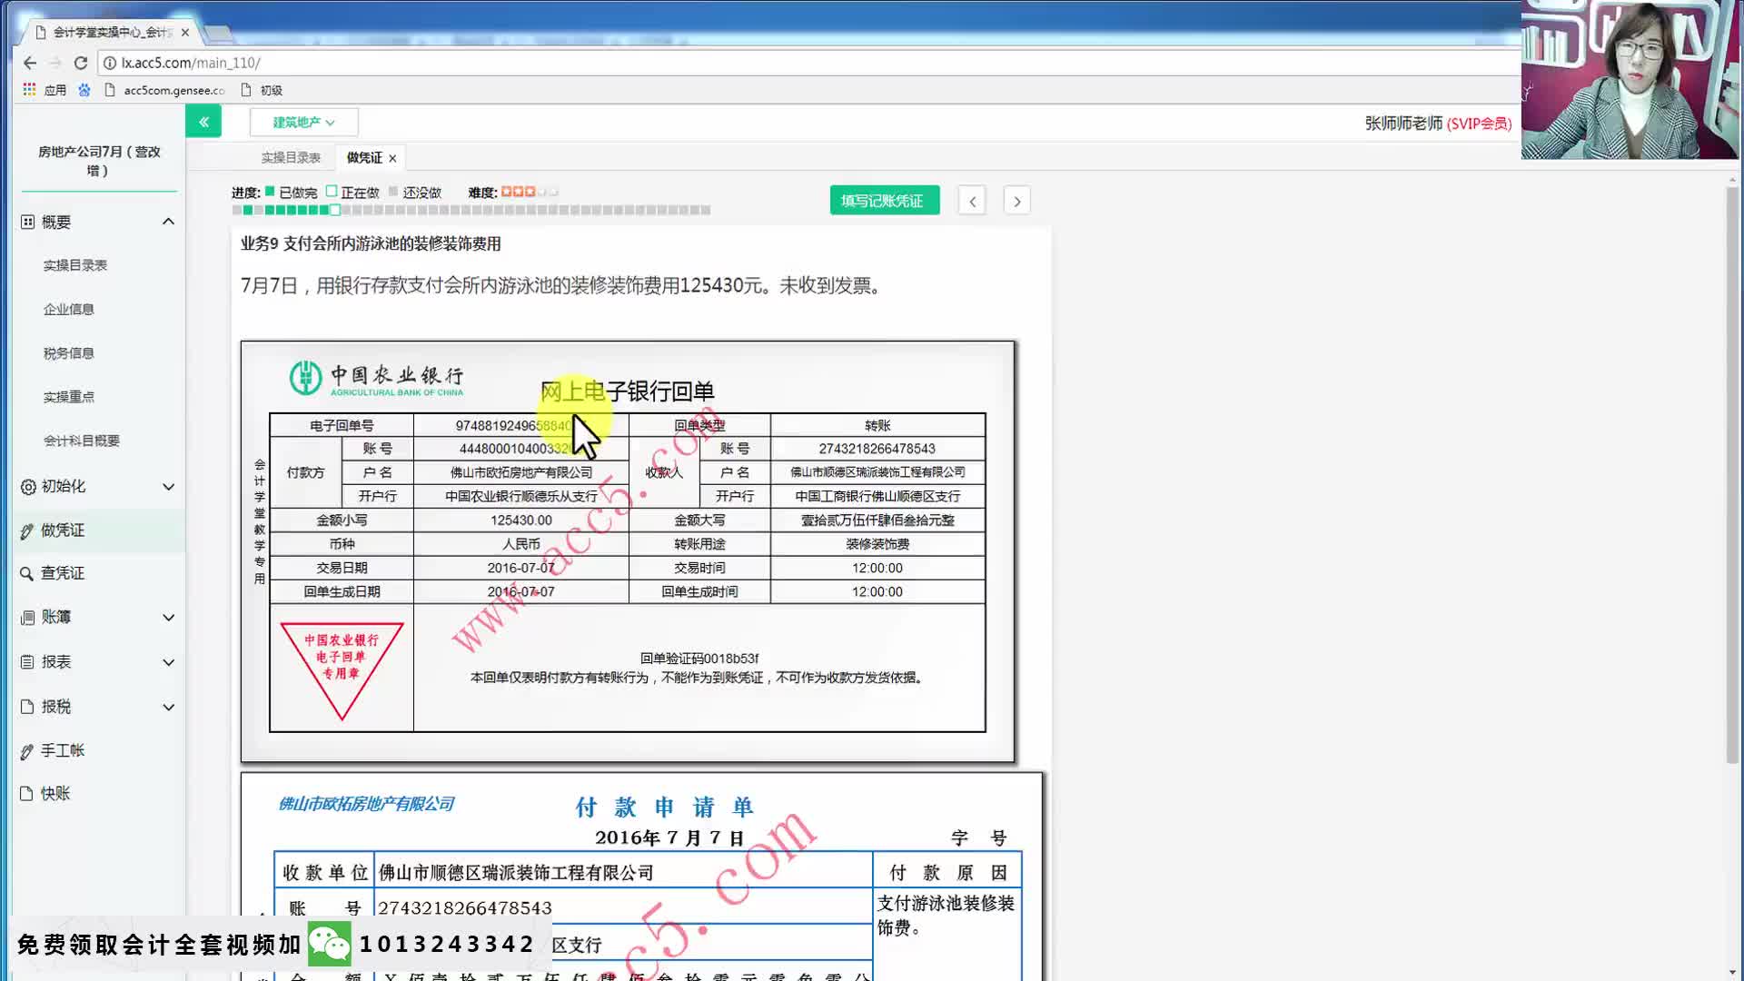Open the 建筑地产 industry dropdown
This screenshot has width=1744, height=981.
[x=303, y=121]
